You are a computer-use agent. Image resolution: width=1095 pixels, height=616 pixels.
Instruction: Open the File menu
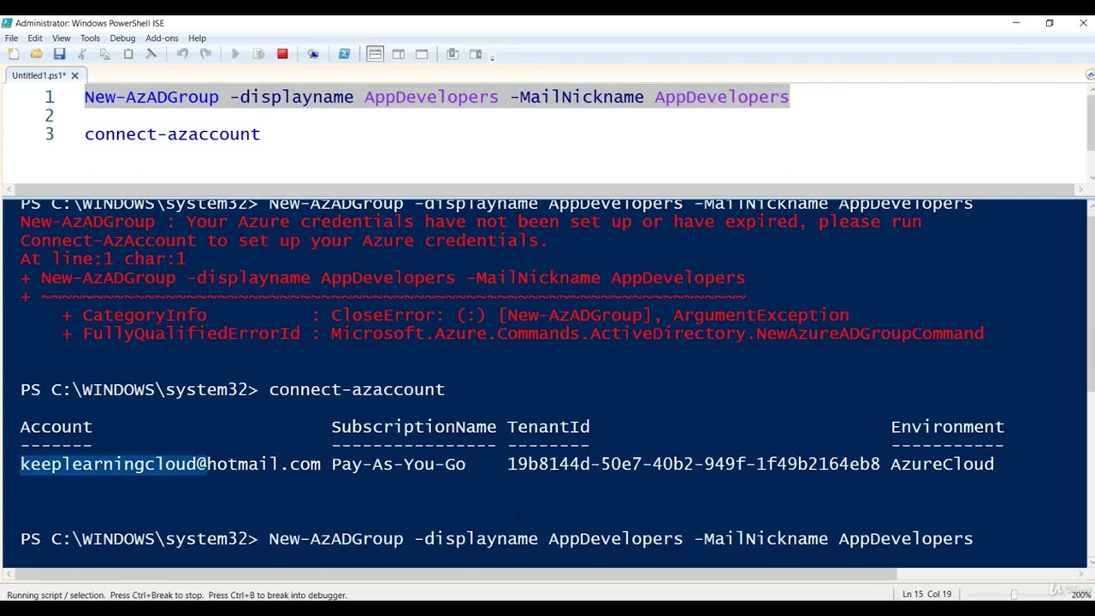click(x=11, y=38)
